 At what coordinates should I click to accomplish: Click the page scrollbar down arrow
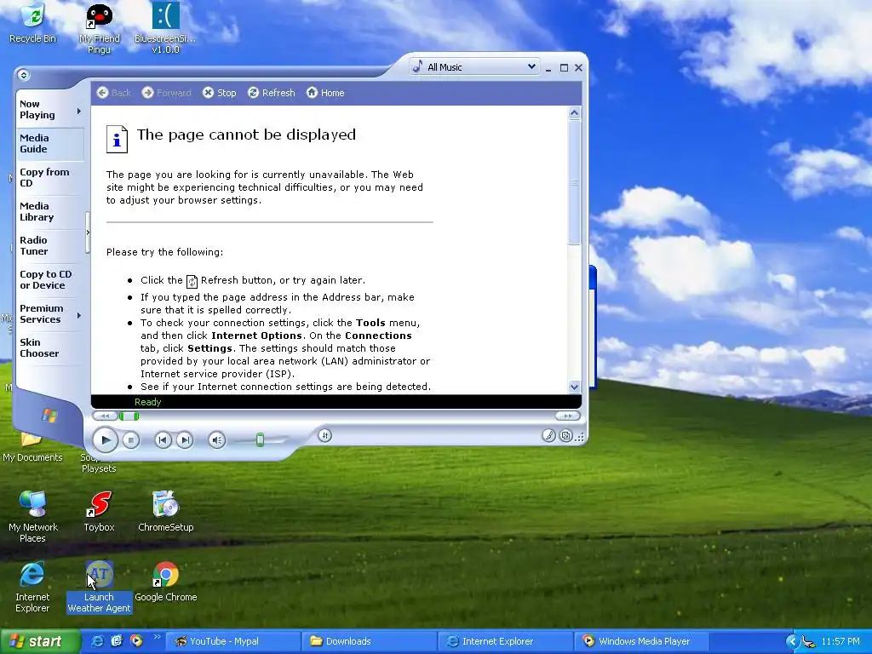pyautogui.click(x=575, y=387)
